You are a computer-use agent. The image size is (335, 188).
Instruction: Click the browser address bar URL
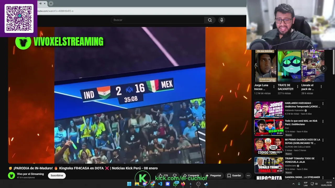click(55, 11)
